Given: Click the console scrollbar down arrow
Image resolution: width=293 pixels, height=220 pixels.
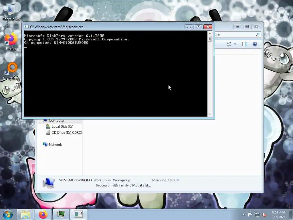Looking at the screenshot, I should pyautogui.click(x=210, y=114).
